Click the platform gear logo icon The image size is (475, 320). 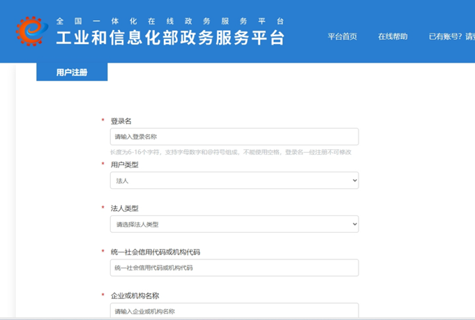coord(32,31)
